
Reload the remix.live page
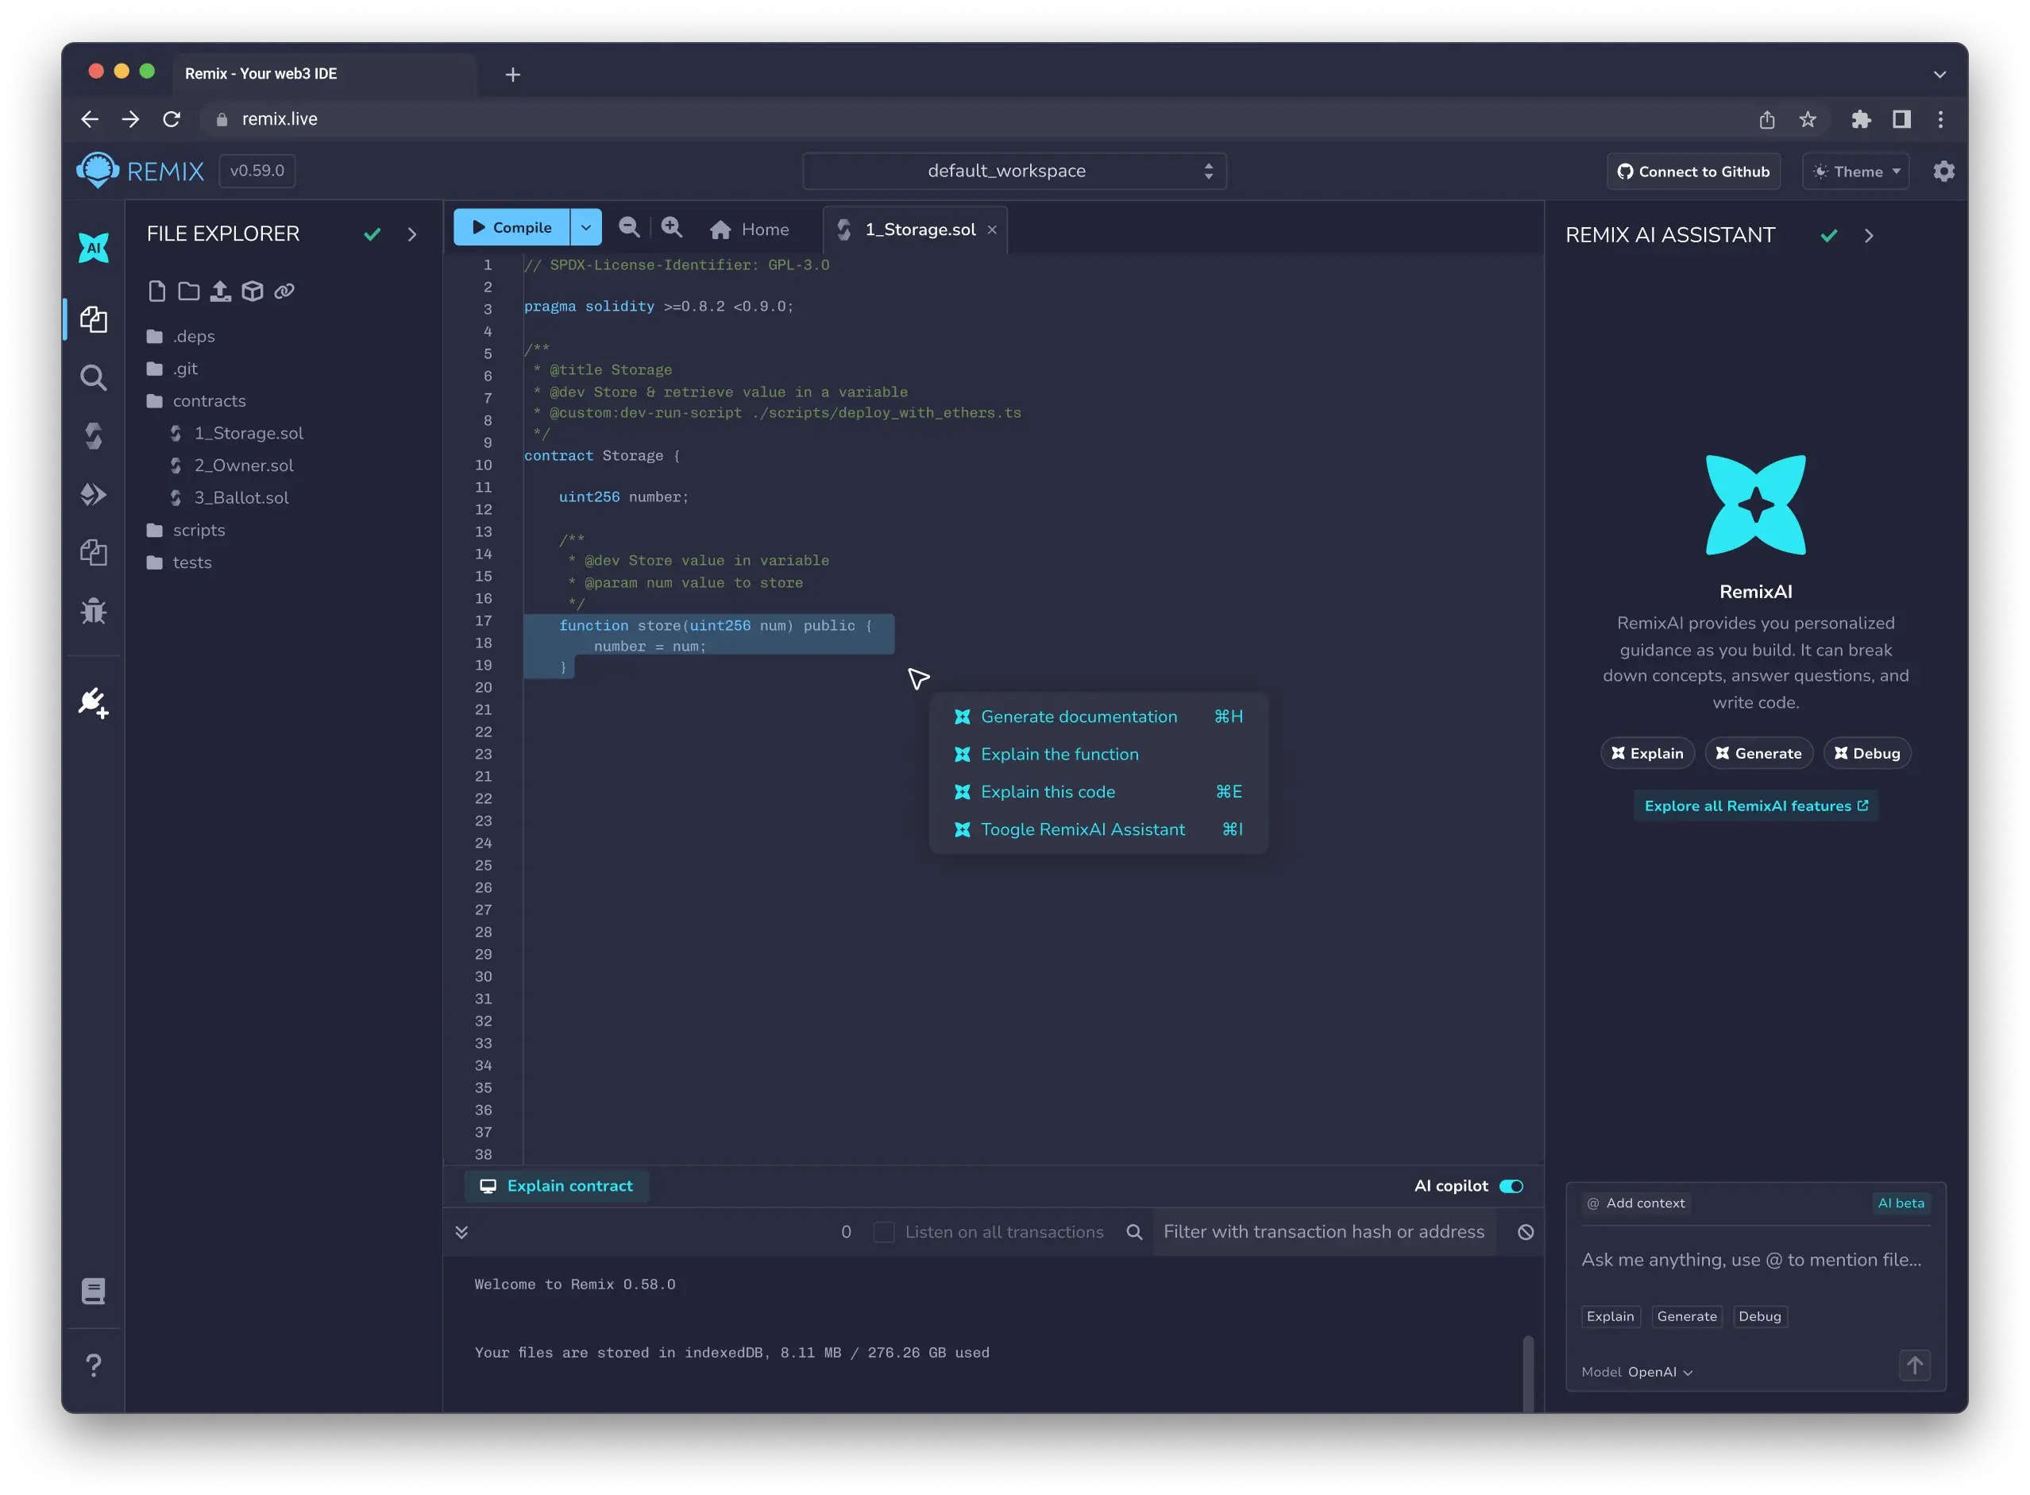[171, 118]
